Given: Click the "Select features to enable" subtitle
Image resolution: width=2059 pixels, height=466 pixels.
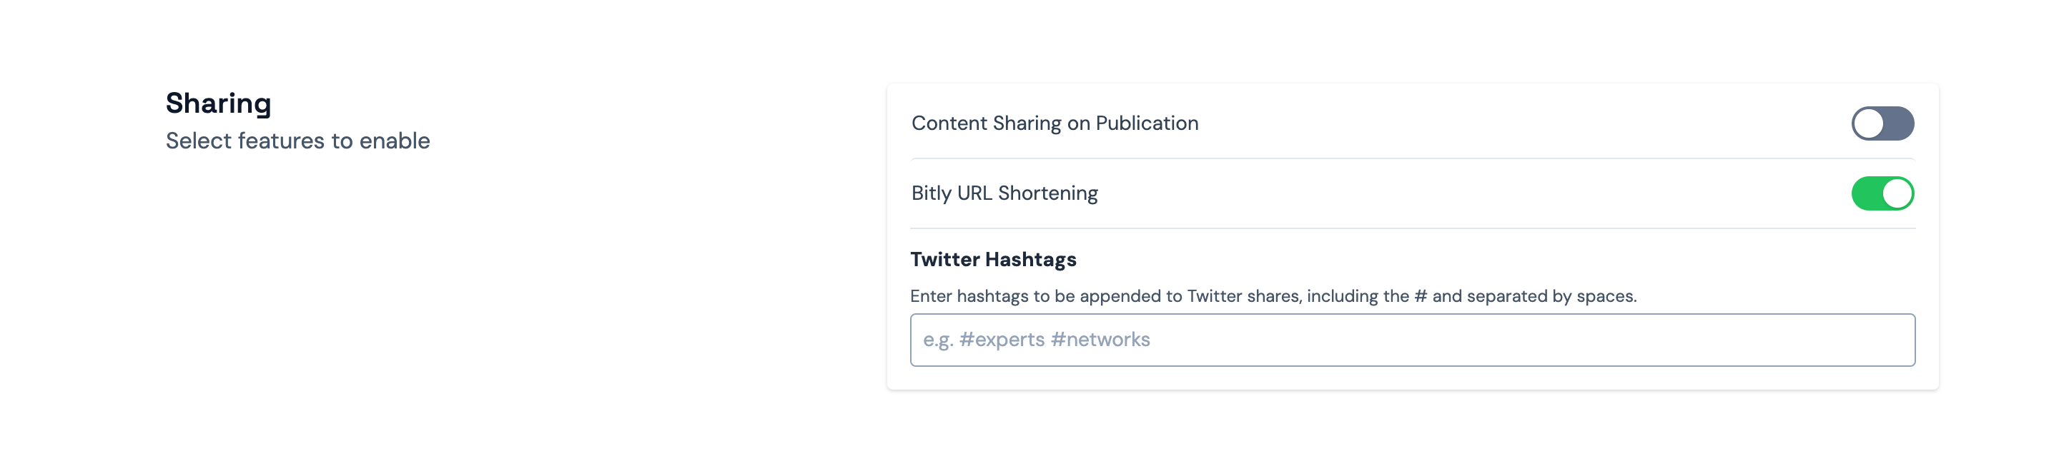Looking at the screenshot, I should tap(297, 141).
